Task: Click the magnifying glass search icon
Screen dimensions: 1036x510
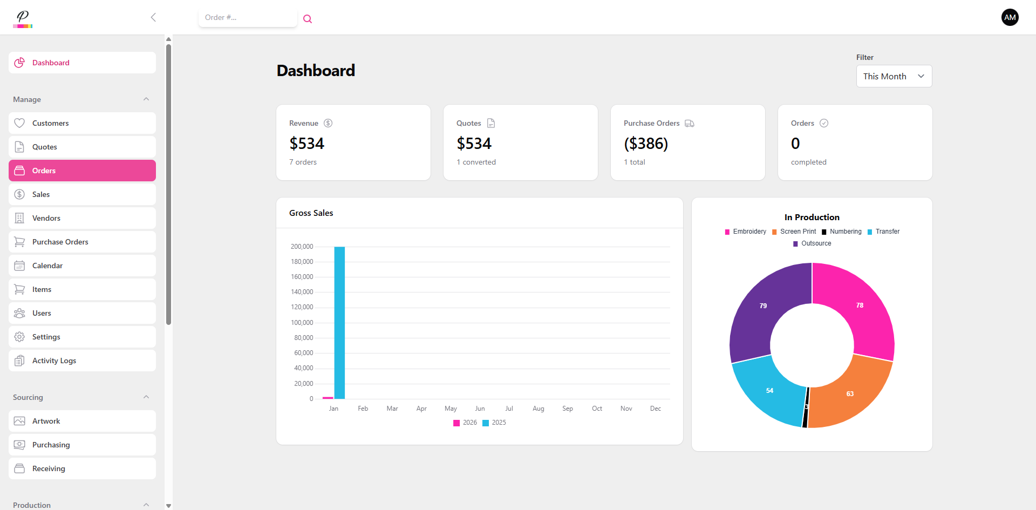Action: [308, 19]
